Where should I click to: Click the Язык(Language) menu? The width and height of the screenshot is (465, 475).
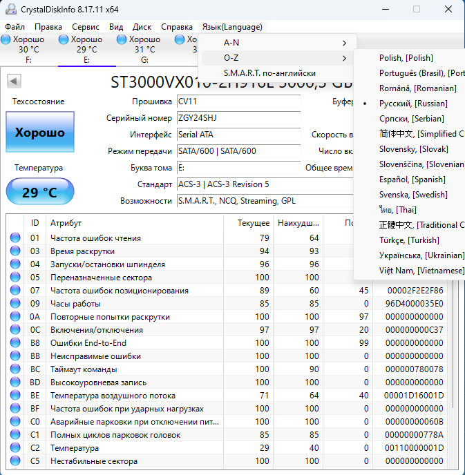click(232, 27)
